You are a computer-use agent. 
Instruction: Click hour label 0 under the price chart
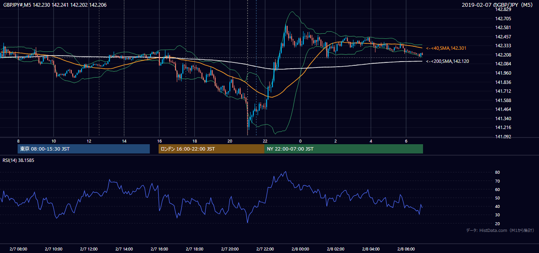pos(300,141)
